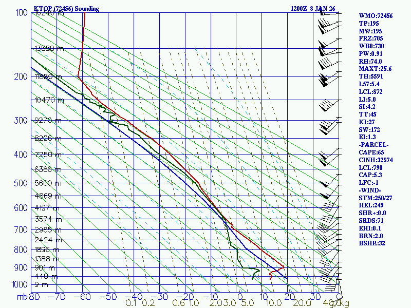Click the '-PARCEL-' section header

[373, 145]
